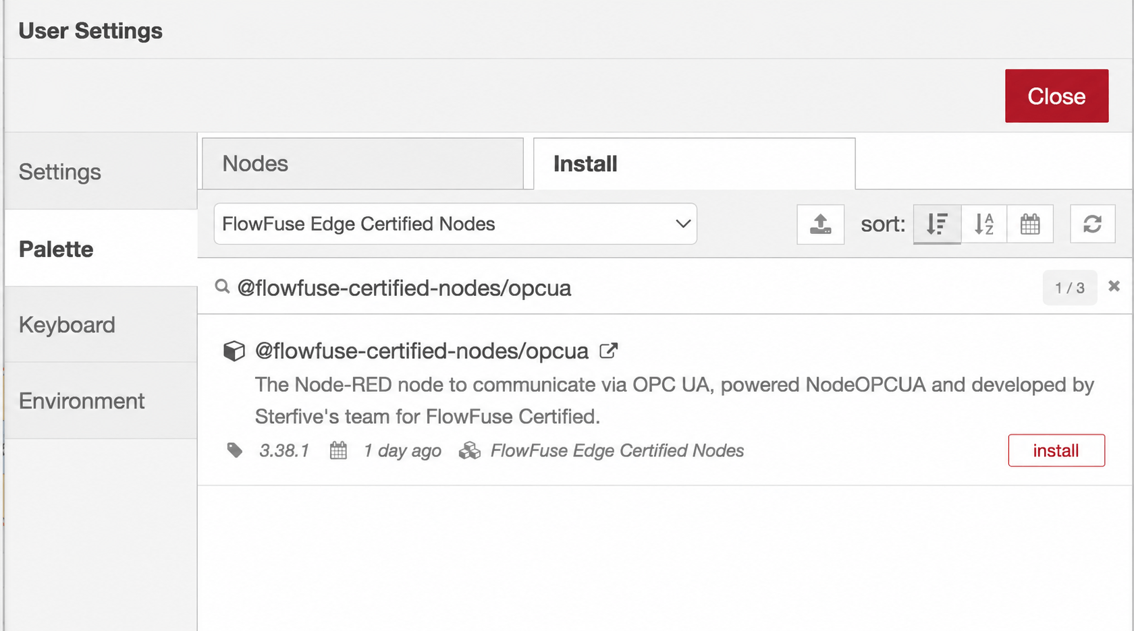The image size is (1134, 631).
Task: Open the FlowFuse Edge Certified Nodes dropdown
Action: pos(456,224)
